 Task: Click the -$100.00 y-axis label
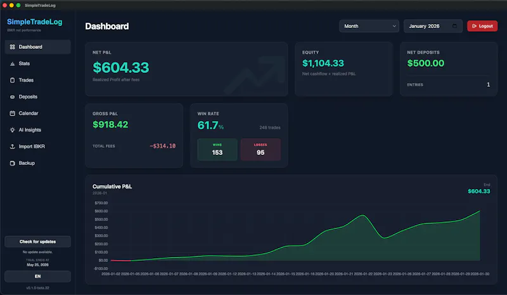[101, 268]
